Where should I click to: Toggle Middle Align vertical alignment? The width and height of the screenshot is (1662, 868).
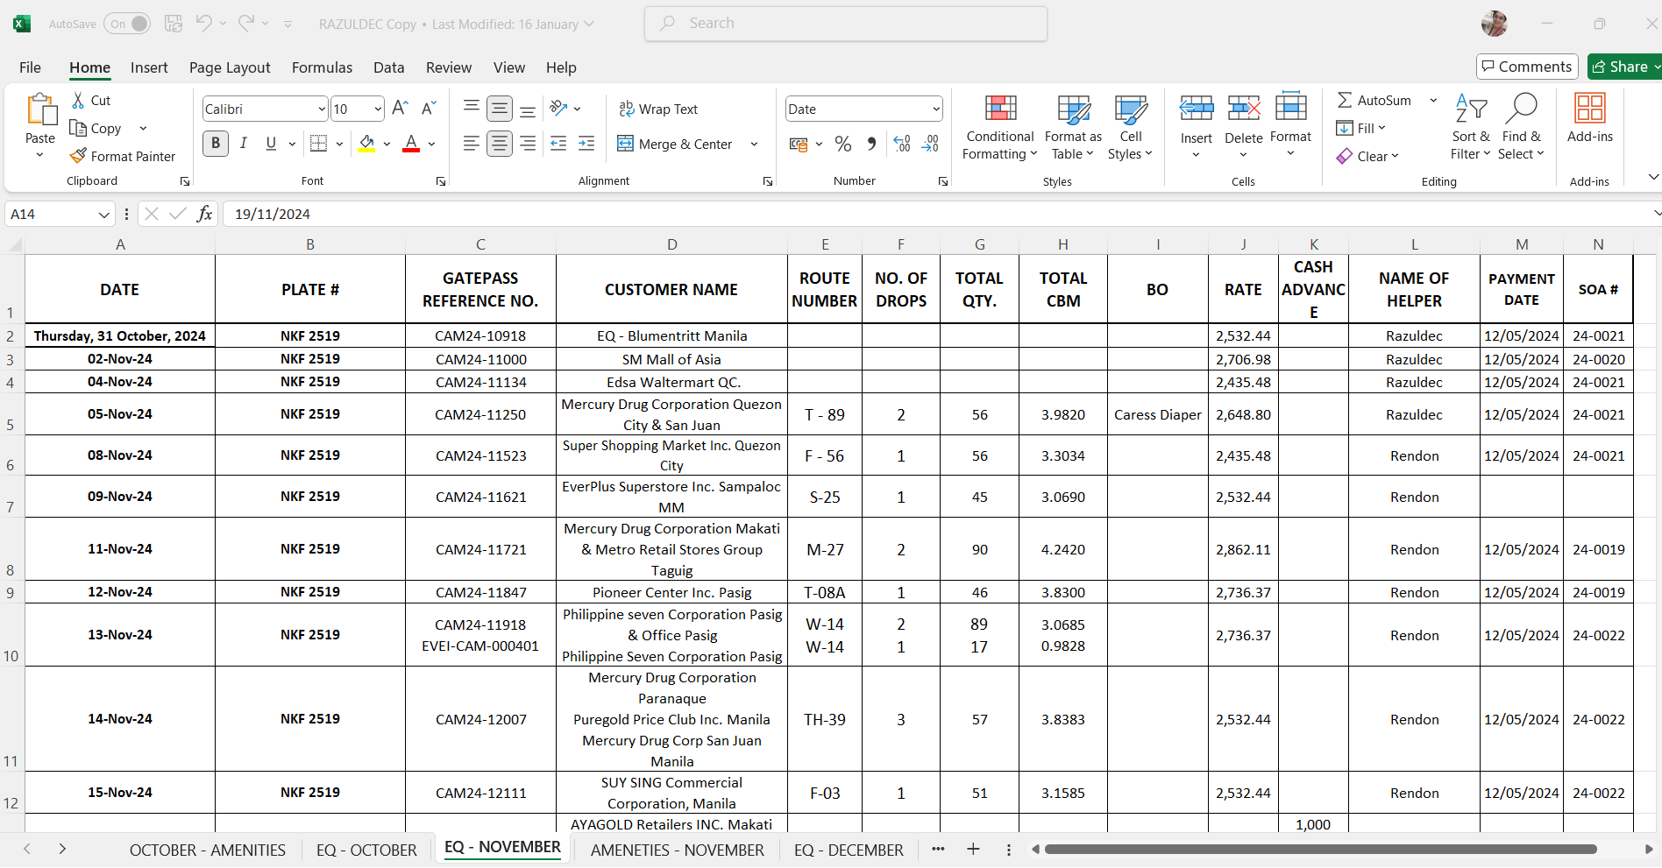point(500,109)
